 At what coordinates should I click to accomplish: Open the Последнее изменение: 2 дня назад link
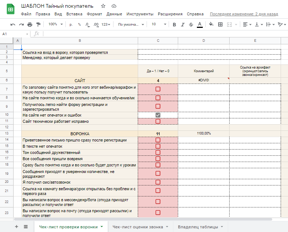click(x=244, y=14)
